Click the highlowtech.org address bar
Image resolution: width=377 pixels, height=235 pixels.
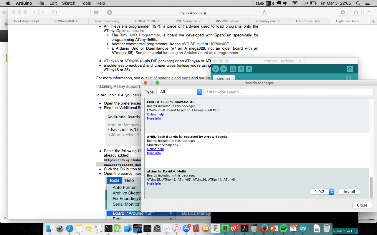pyautogui.click(x=193, y=12)
